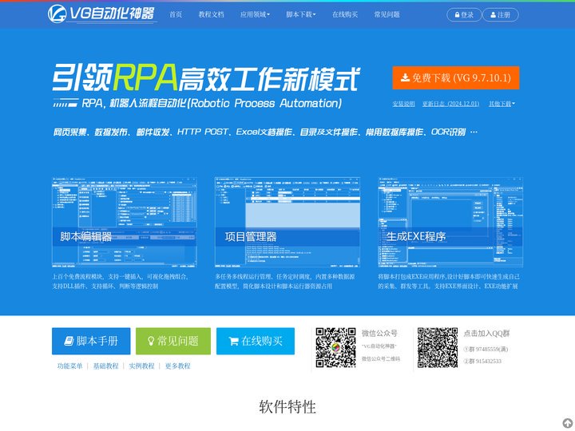
Task: Expand the 脚本下载 dropdown menu
Action: 301,14
